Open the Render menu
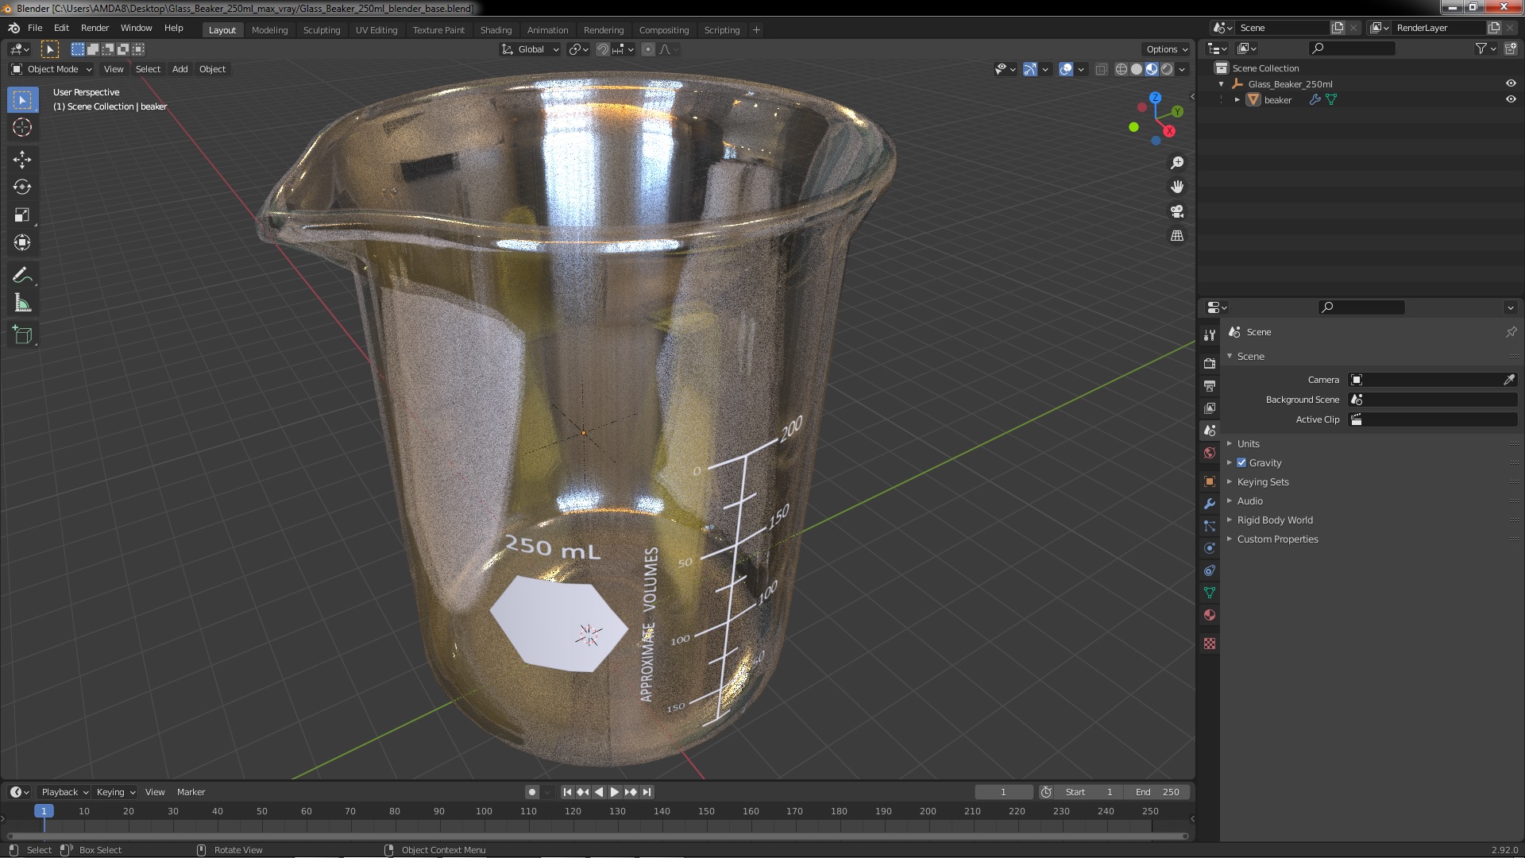Screen dimensions: 1525x858 coord(95,28)
